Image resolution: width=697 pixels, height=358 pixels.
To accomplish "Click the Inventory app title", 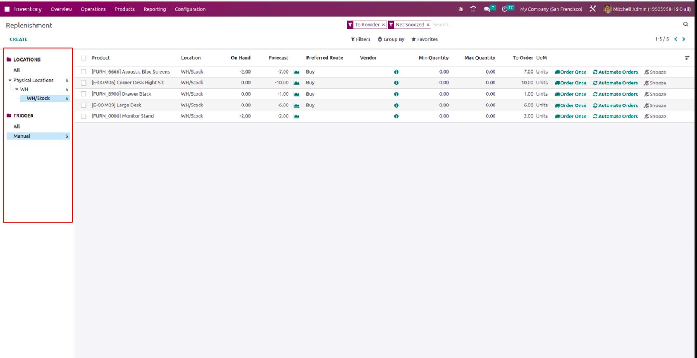I will (28, 9).
